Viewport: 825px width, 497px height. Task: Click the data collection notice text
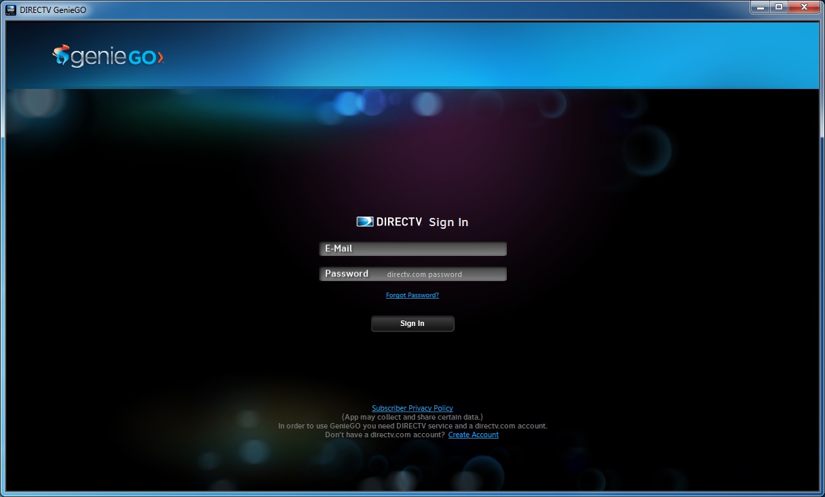[412, 417]
